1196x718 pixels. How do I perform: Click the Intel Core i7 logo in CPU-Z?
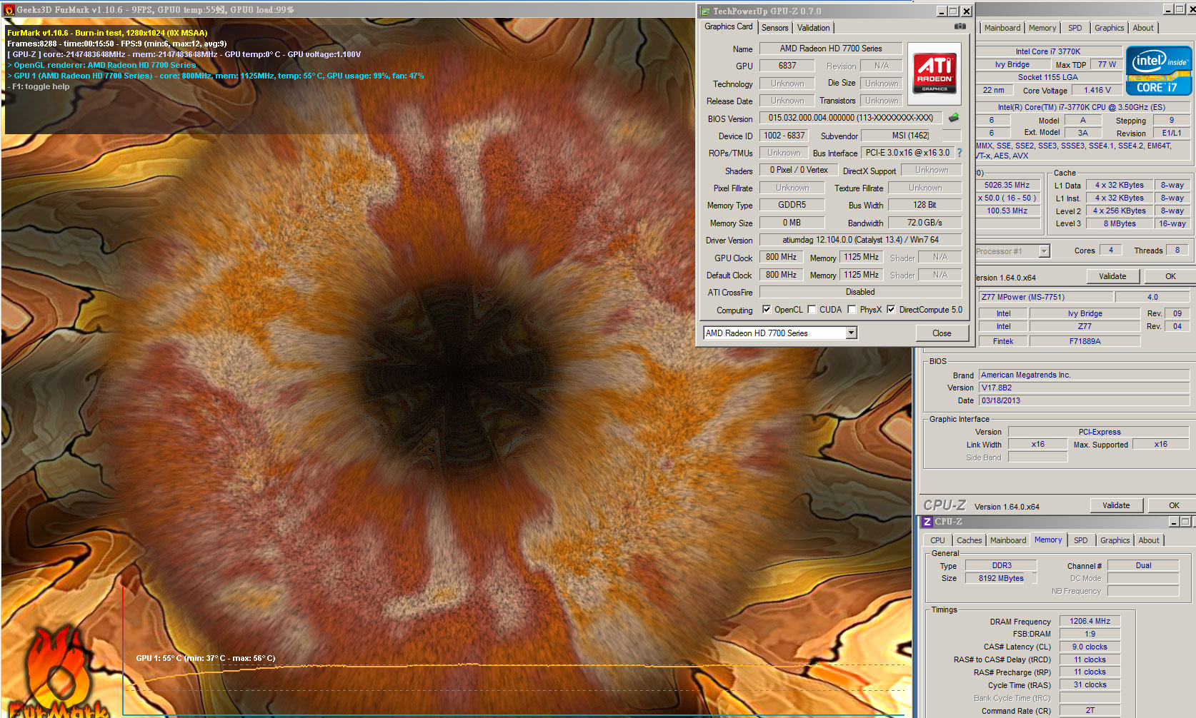[1159, 71]
